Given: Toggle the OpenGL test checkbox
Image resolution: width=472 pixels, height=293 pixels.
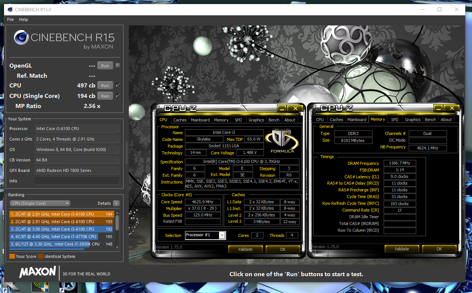Looking at the screenshot, I should point(118,65).
